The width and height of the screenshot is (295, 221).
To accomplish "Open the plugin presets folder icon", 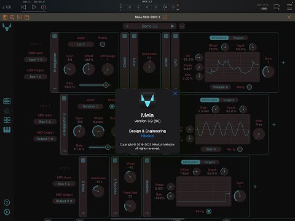I will (27, 17).
